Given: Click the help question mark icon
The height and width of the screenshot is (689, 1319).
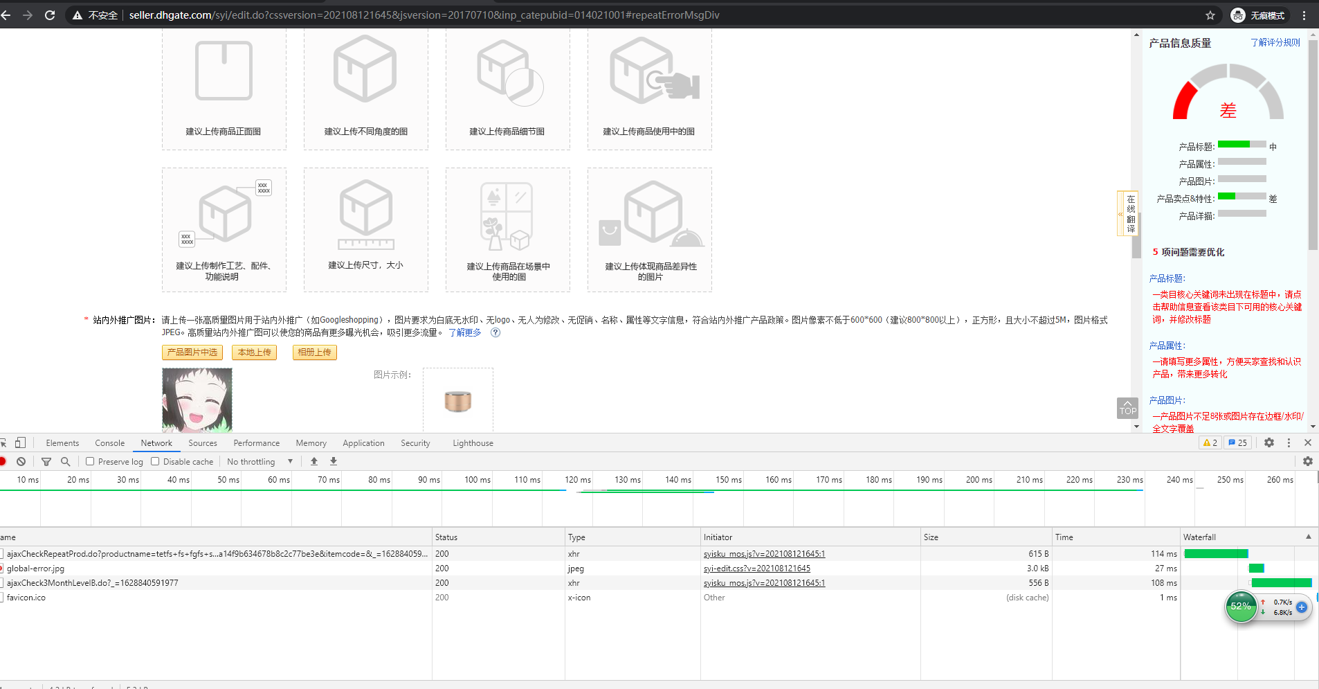Looking at the screenshot, I should point(495,332).
